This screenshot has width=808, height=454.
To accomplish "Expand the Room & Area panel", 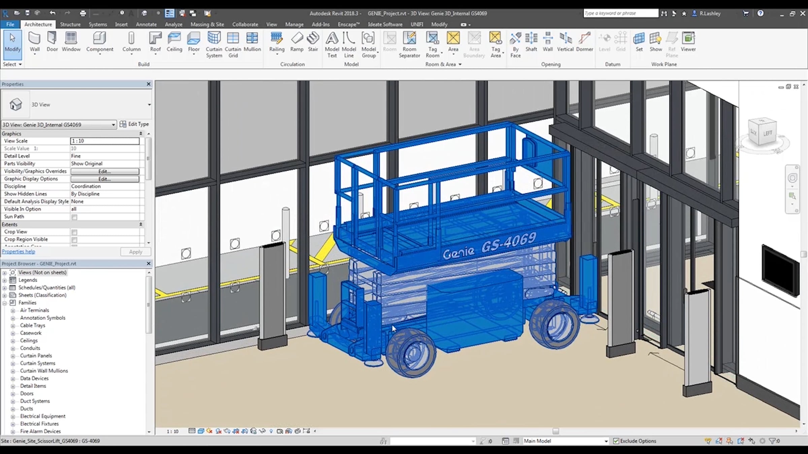I will (443, 64).
